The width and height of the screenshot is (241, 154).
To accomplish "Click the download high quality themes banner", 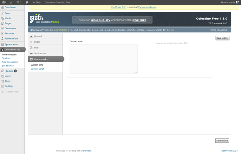I will [x=112, y=20].
